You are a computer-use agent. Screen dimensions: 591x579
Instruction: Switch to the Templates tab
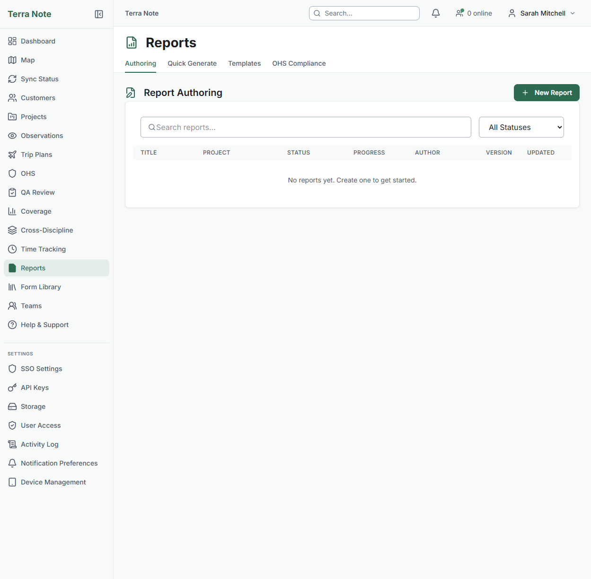pos(244,63)
